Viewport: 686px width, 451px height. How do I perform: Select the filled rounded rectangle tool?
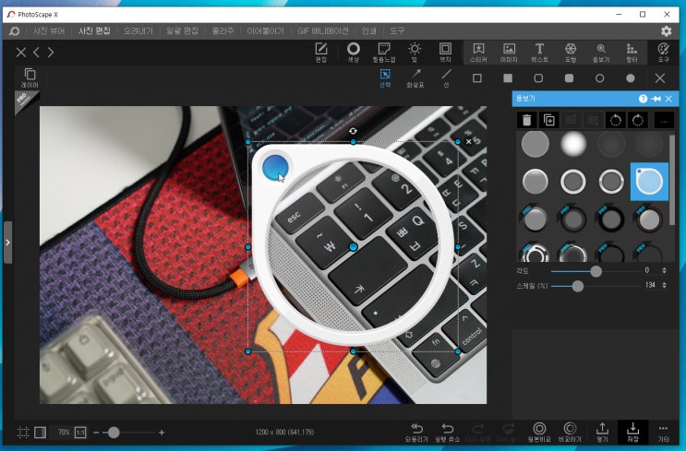click(x=569, y=78)
